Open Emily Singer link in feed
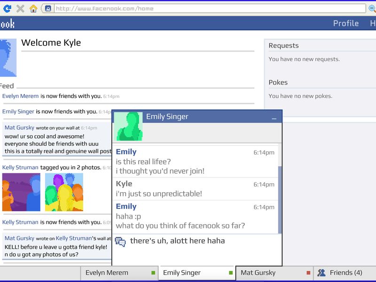Image resolution: width=376 pixels, height=282 pixels. point(18,111)
